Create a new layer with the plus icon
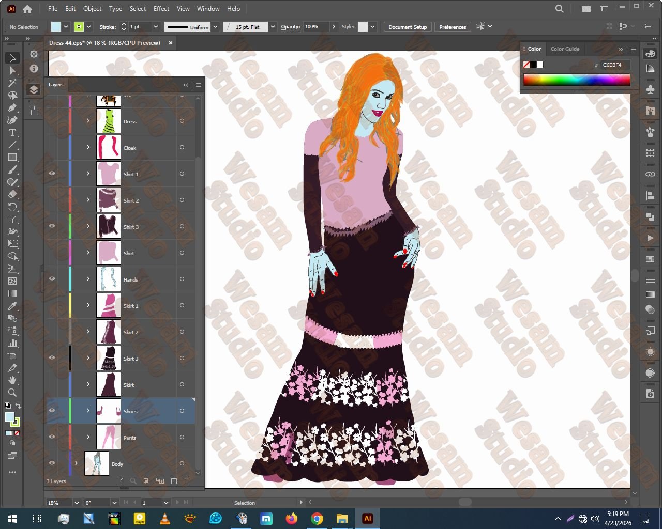This screenshot has width=662, height=529. (x=174, y=481)
